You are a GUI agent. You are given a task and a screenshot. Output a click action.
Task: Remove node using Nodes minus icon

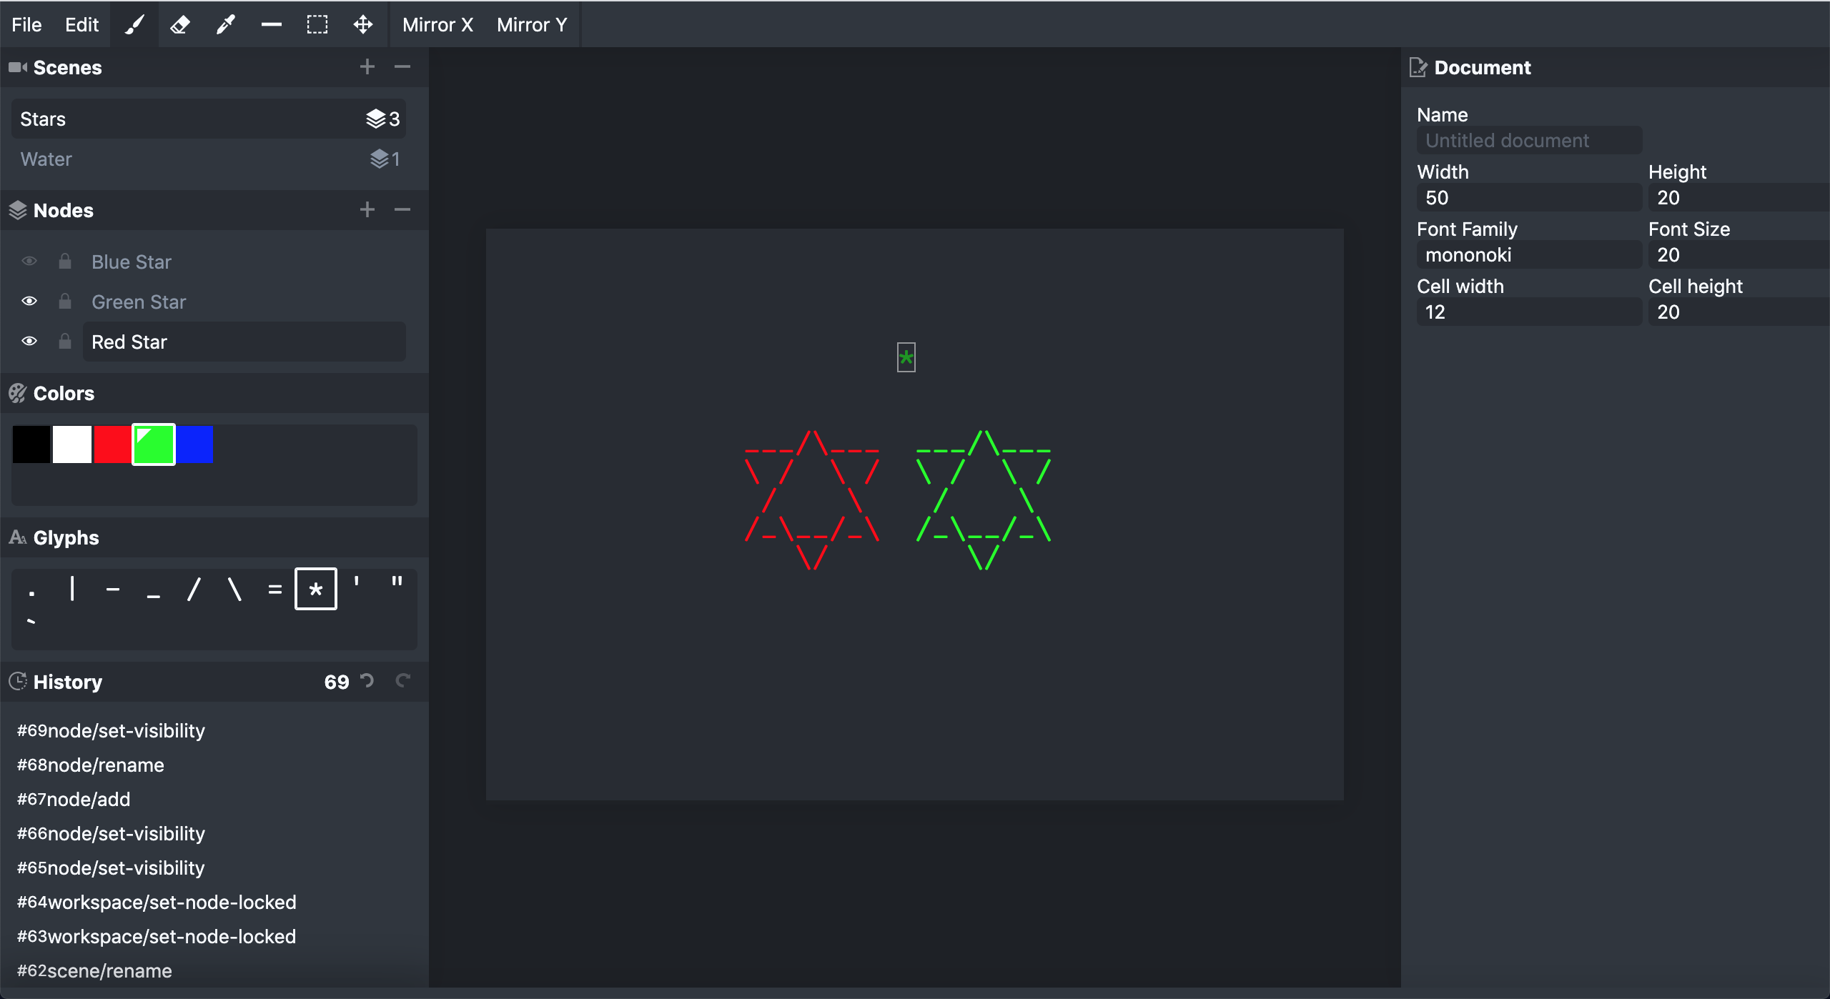tap(402, 210)
